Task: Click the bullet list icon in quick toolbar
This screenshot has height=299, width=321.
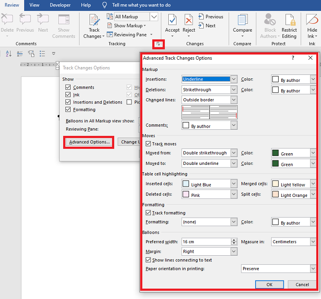Action: tap(42, 54)
